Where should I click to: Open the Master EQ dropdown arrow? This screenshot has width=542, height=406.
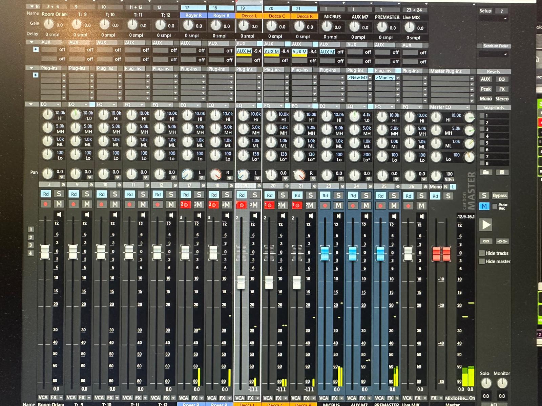(x=467, y=107)
